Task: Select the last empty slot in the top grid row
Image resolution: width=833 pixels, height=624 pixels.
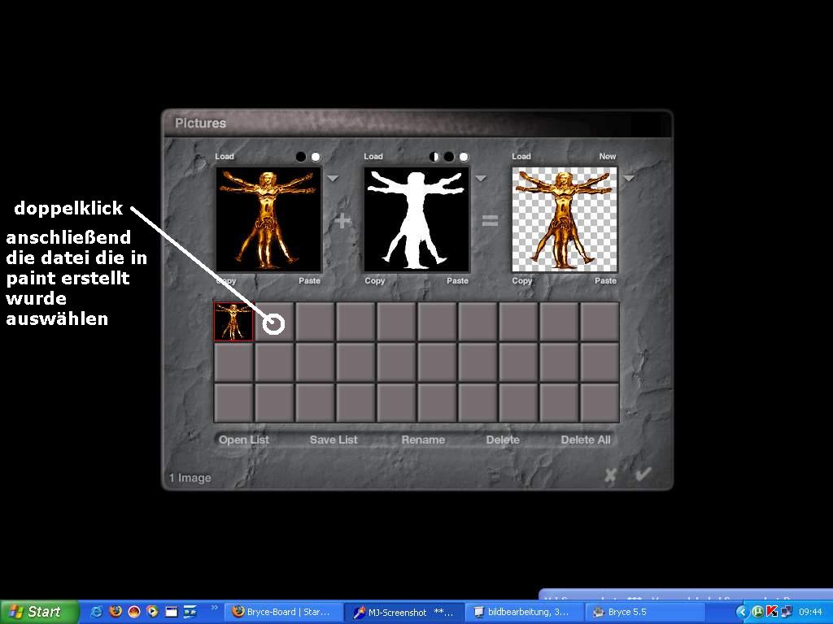Action: click(600, 322)
